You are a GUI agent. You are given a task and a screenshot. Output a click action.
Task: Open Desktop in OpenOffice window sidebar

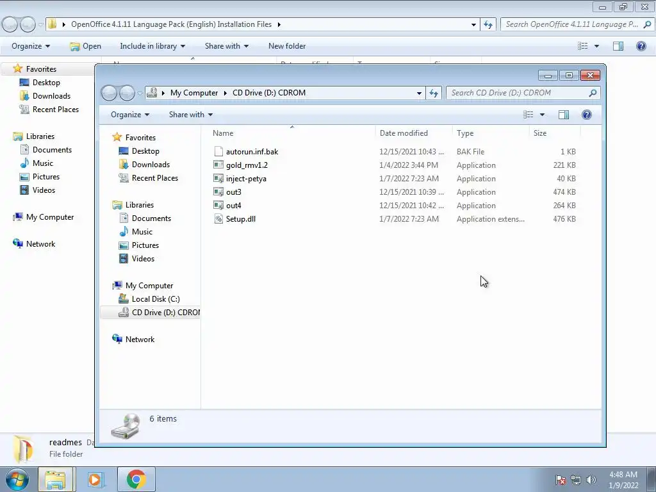click(x=40, y=83)
